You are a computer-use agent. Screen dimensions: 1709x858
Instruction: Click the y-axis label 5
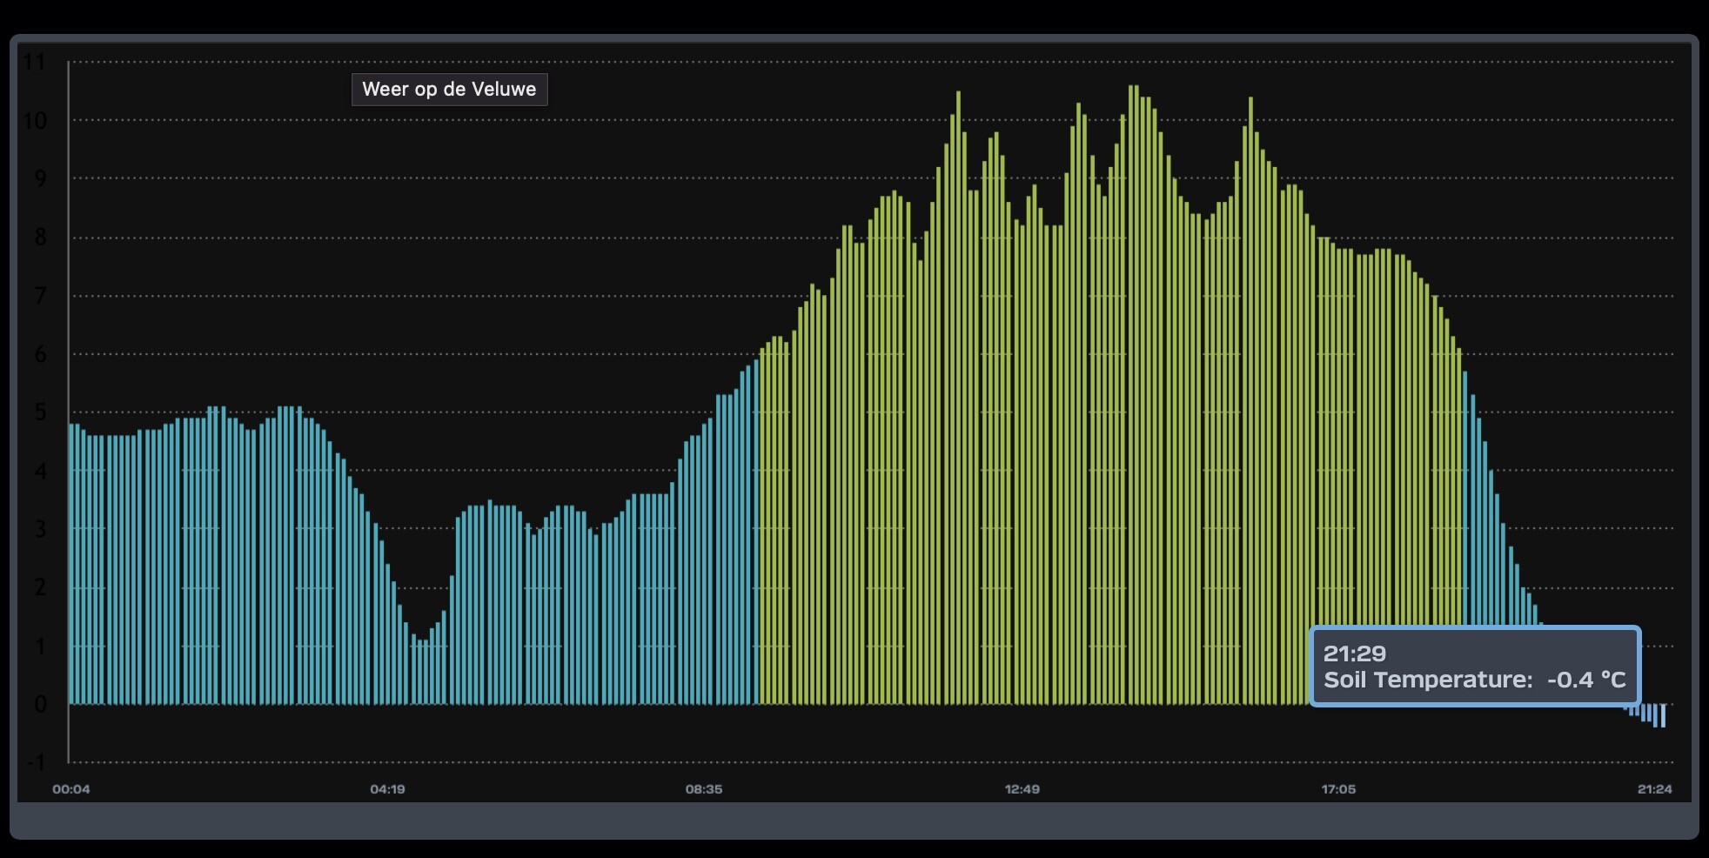tap(40, 412)
